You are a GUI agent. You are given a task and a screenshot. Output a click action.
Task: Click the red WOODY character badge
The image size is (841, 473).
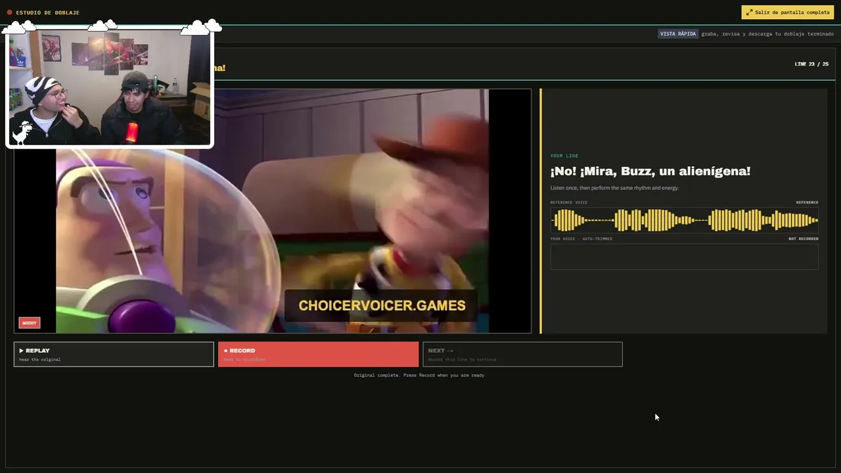point(30,323)
